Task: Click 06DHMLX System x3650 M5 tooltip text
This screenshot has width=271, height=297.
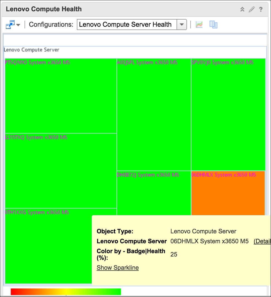Action: [210, 241]
